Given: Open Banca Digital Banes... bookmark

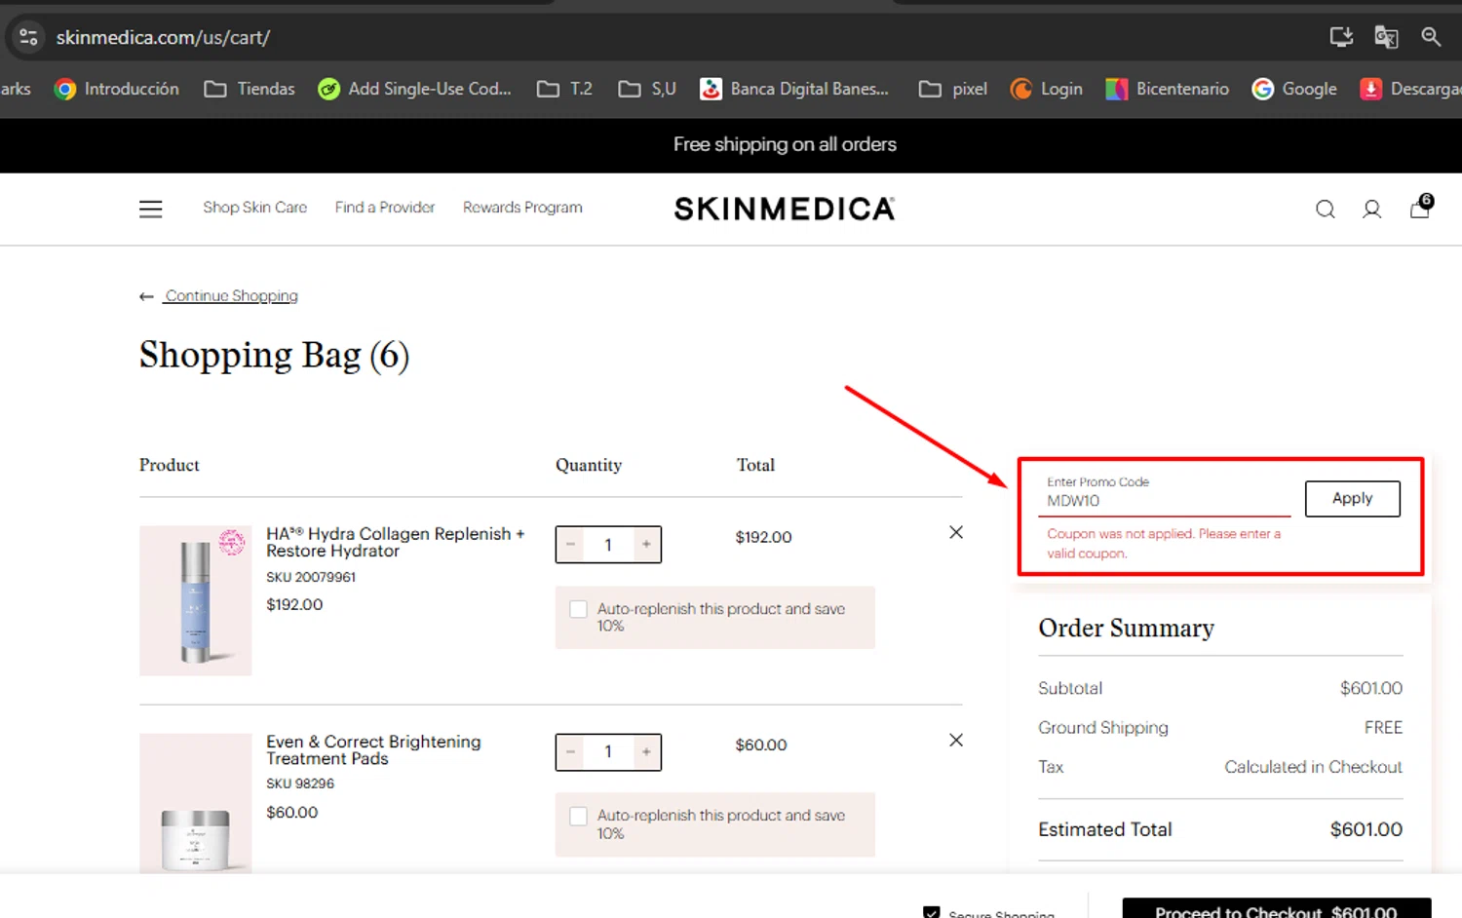Looking at the screenshot, I should click(794, 89).
